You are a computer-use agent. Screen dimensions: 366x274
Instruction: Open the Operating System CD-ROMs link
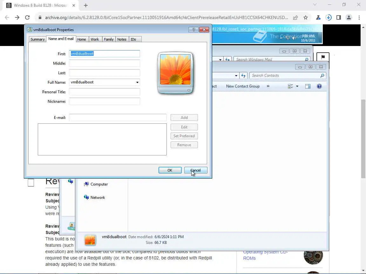pyautogui.click(x=265, y=255)
